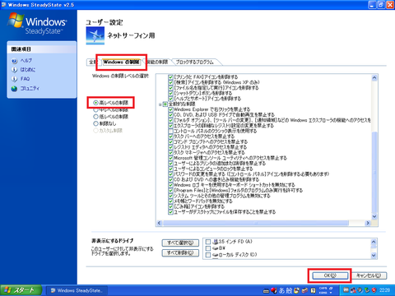Click the すべて選択 button
Screen dimensions: 395x296
[180, 243]
